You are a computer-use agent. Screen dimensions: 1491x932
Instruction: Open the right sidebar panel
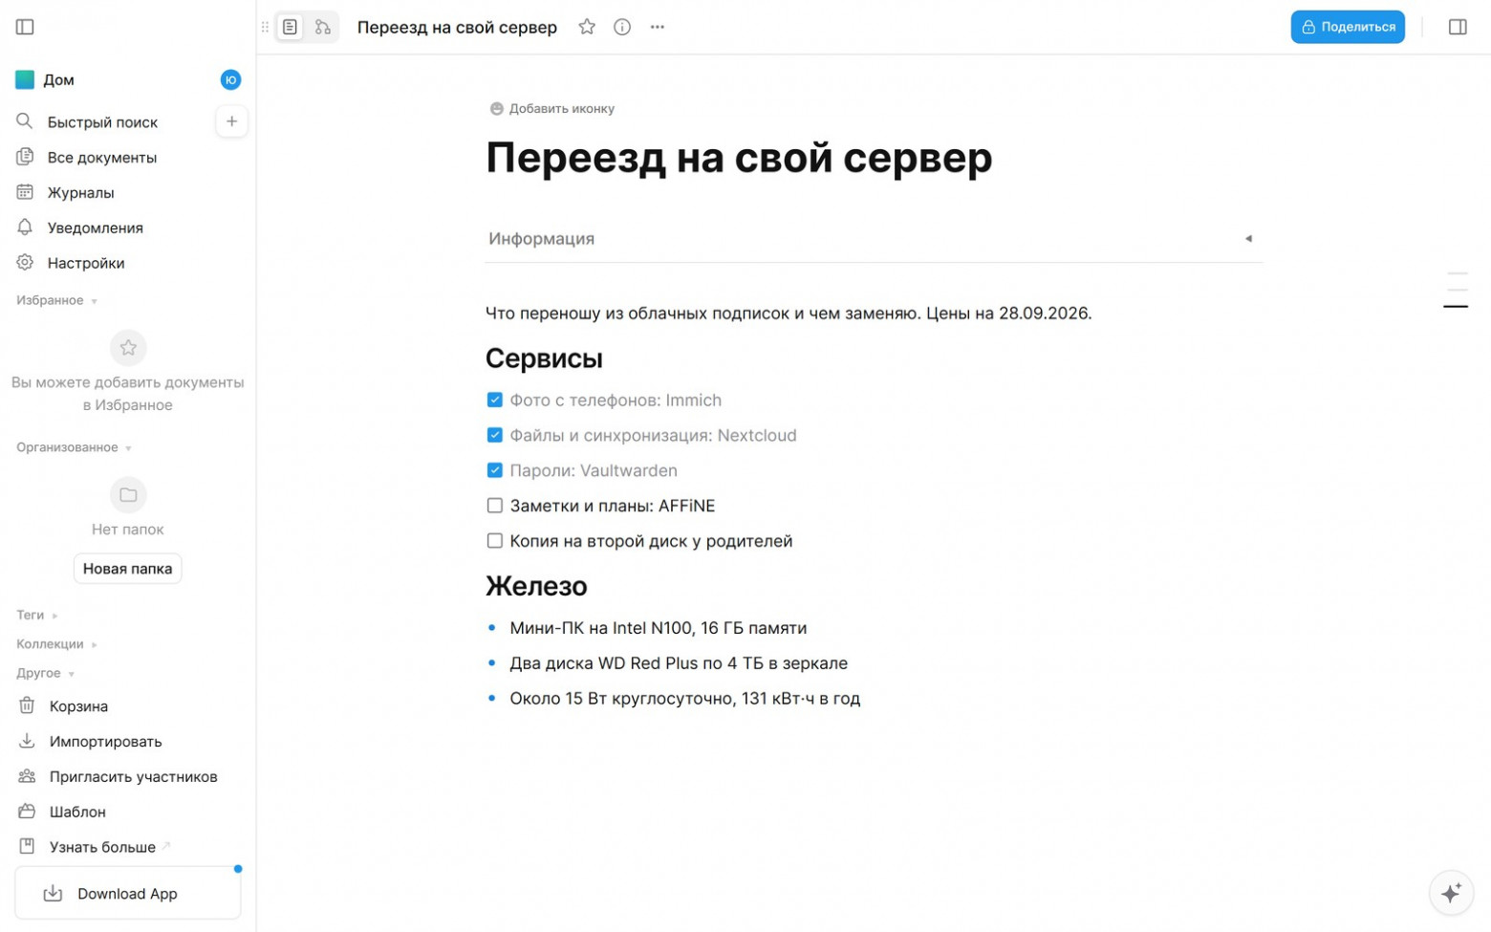(x=1458, y=27)
